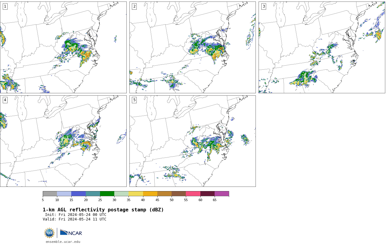The height and width of the screenshot is (245, 388).
Task: Click the colorbar tick label 5
Action: [43, 200]
